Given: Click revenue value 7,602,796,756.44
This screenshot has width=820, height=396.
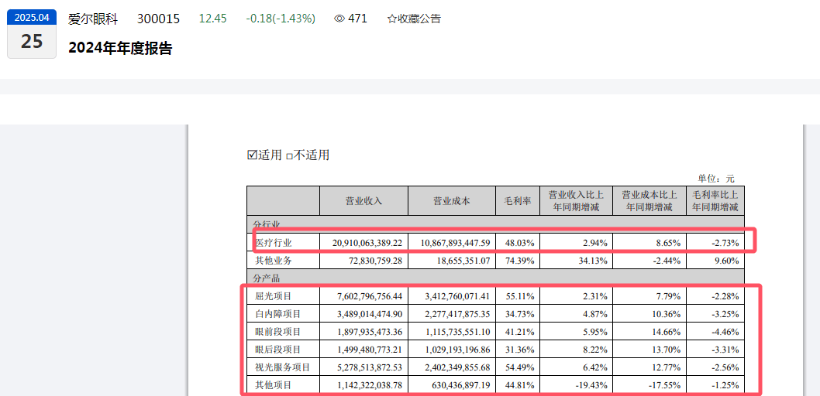Looking at the screenshot, I should (x=370, y=296).
